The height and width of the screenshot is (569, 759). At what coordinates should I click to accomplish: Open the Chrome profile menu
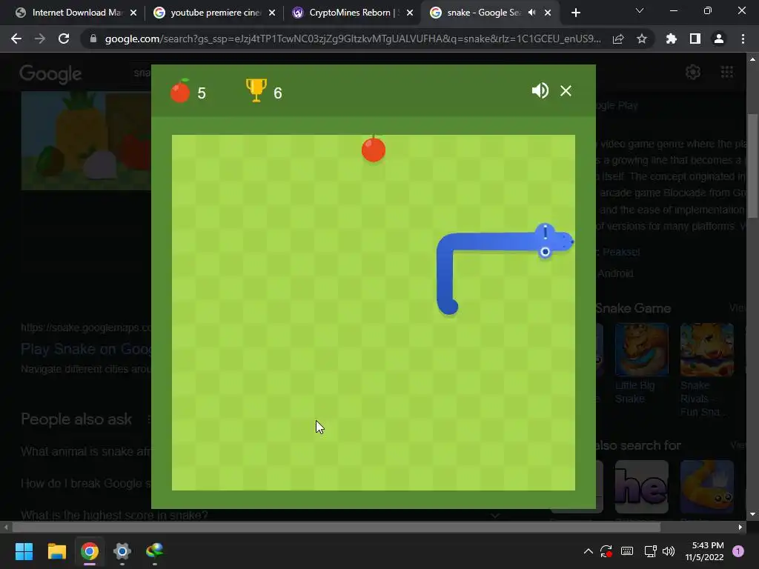pyautogui.click(x=719, y=39)
